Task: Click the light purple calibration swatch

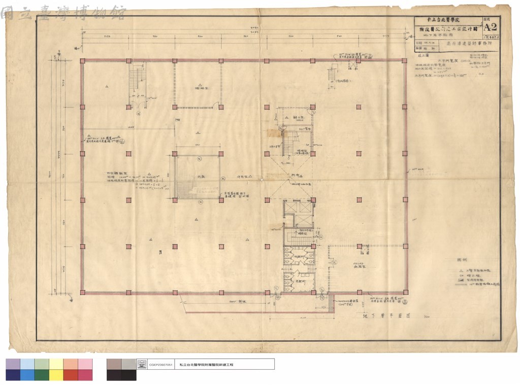Action: pos(13,364)
